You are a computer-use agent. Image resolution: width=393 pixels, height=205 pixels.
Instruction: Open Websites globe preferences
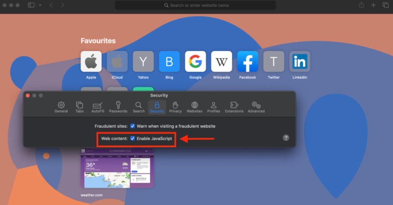(x=195, y=107)
